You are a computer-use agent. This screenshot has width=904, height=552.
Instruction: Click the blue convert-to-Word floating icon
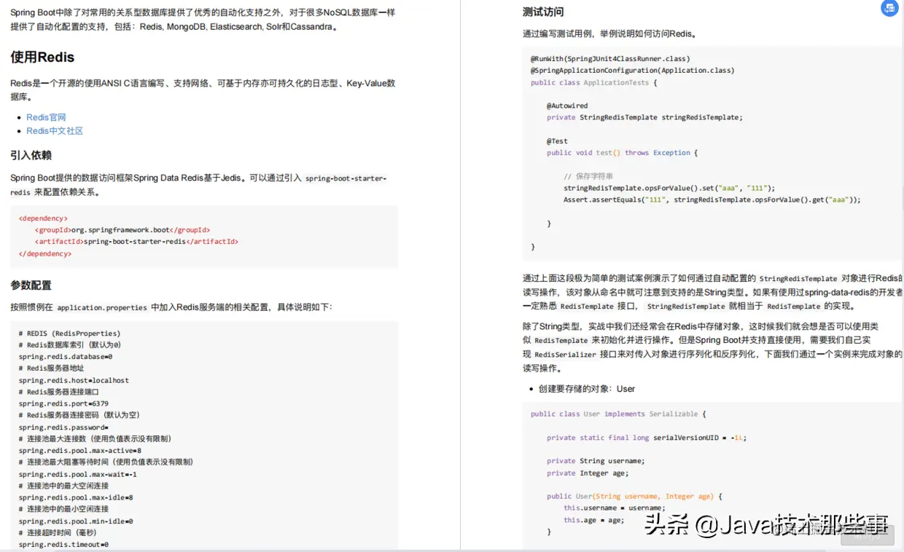[x=889, y=8]
